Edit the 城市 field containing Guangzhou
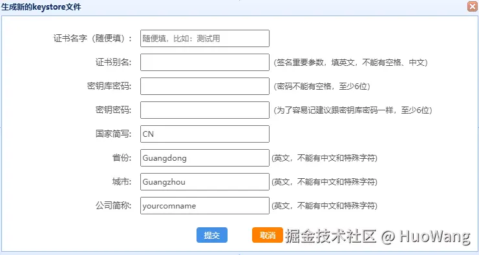 click(205, 181)
